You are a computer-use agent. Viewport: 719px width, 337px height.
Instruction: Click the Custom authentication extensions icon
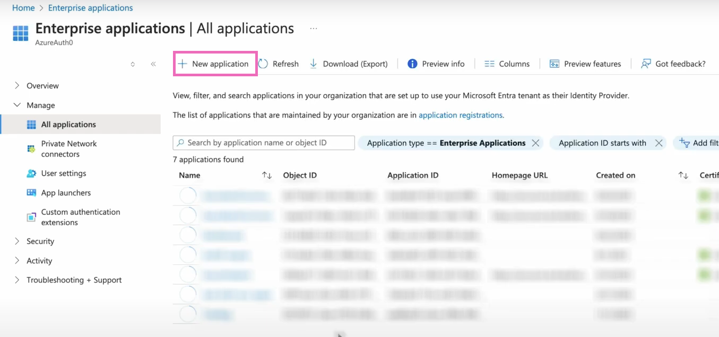pyautogui.click(x=31, y=217)
